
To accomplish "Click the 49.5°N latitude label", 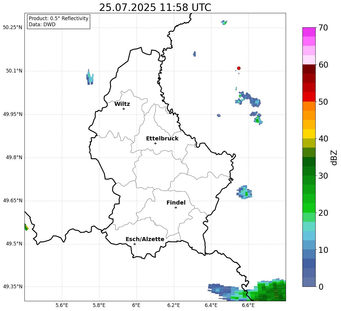I will [14, 244].
